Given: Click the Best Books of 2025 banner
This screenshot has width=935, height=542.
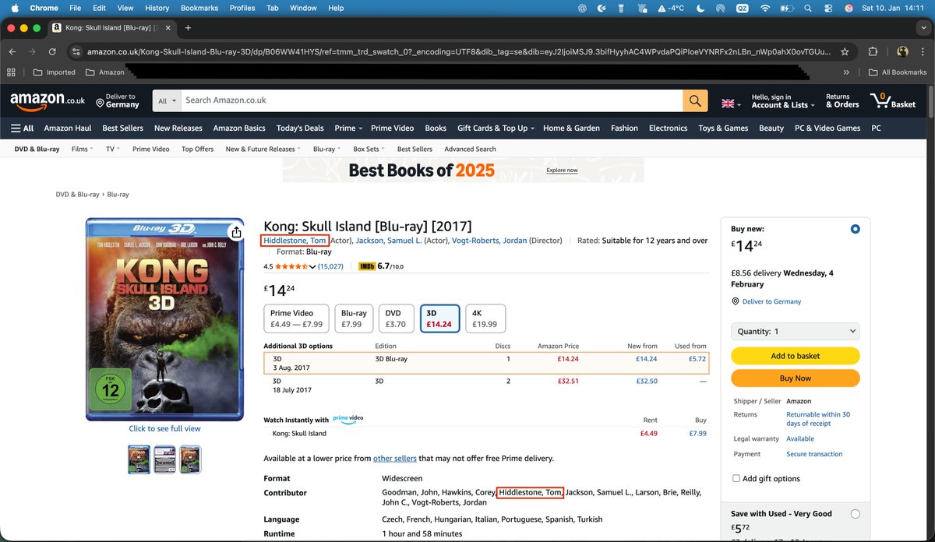Looking at the screenshot, I should pos(463,170).
